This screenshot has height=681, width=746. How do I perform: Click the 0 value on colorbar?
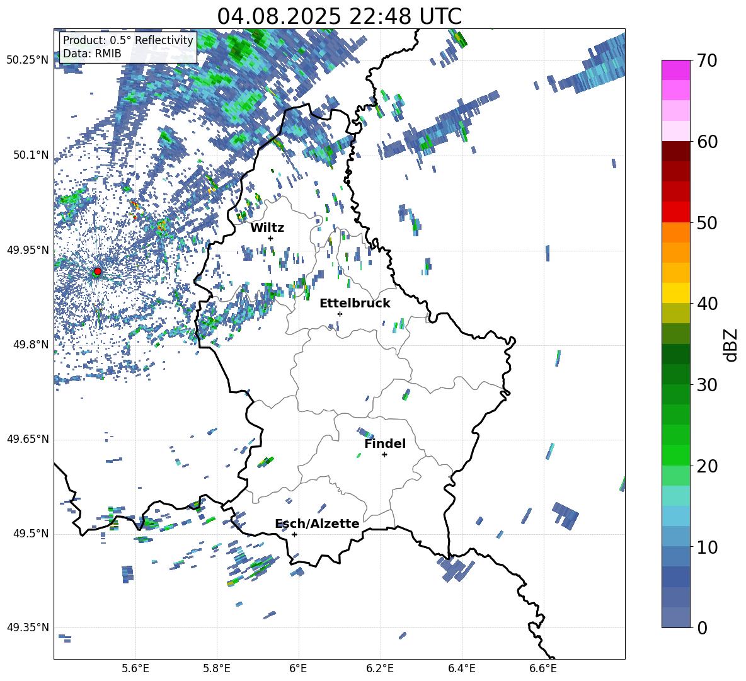tap(702, 627)
